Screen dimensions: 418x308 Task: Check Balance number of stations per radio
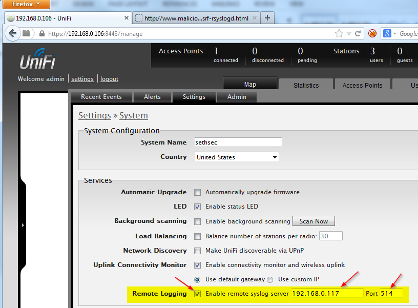click(x=197, y=236)
